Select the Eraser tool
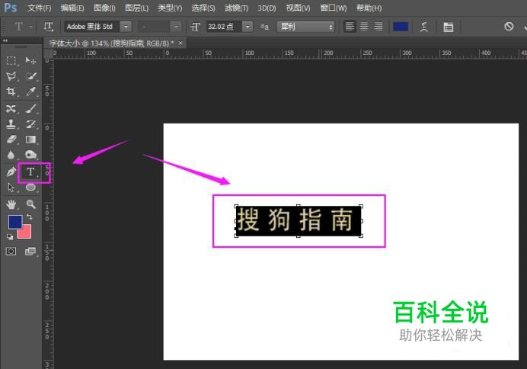Screen dimensions: 527x369 click(x=11, y=140)
